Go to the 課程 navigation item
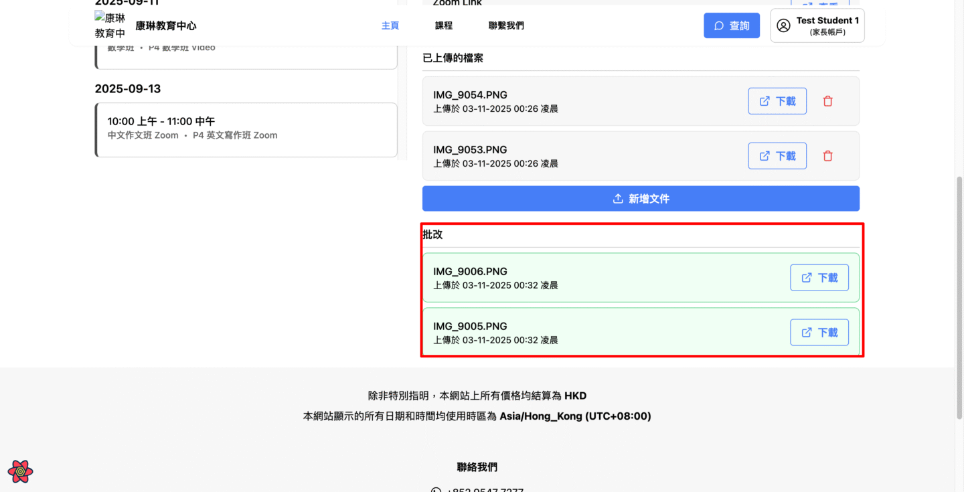This screenshot has height=492, width=964. 444,25
